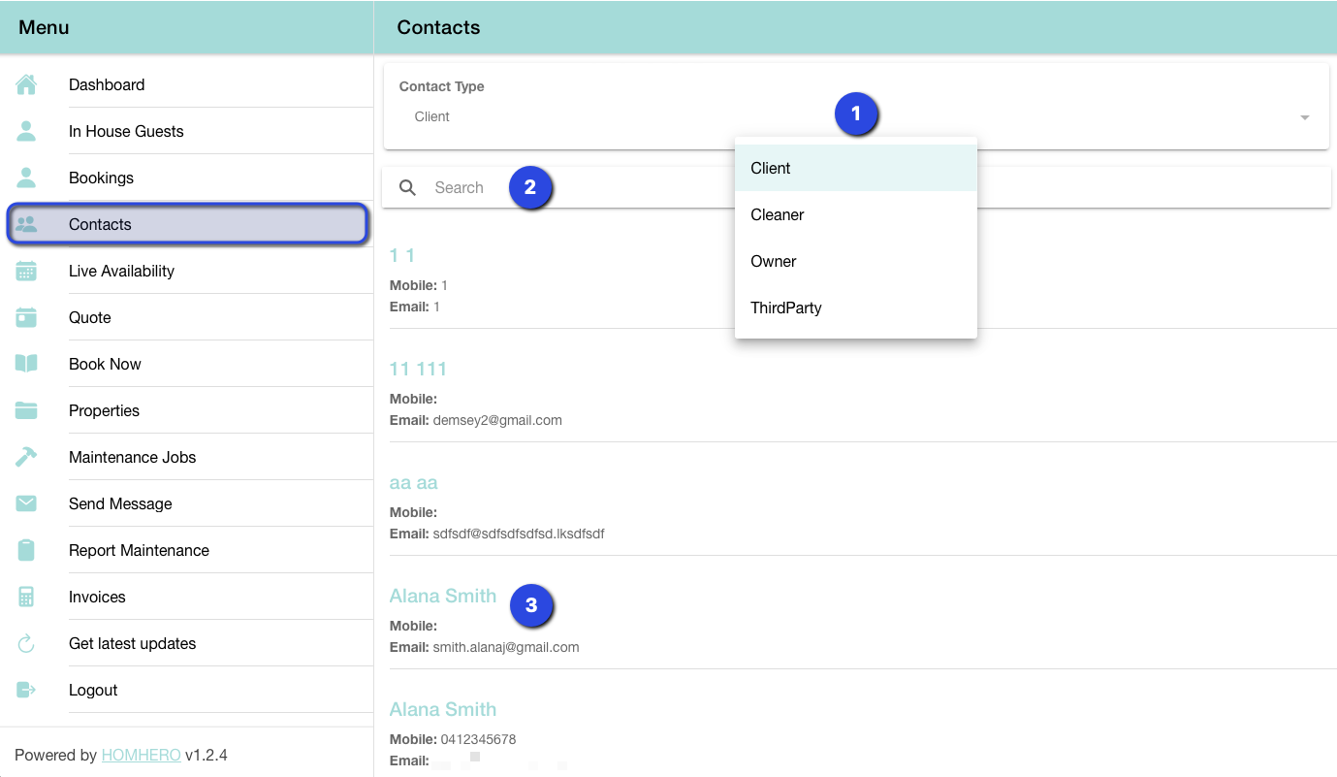Click the Dashboard home icon
This screenshot has width=1337, height=777.
click(26, 85)
